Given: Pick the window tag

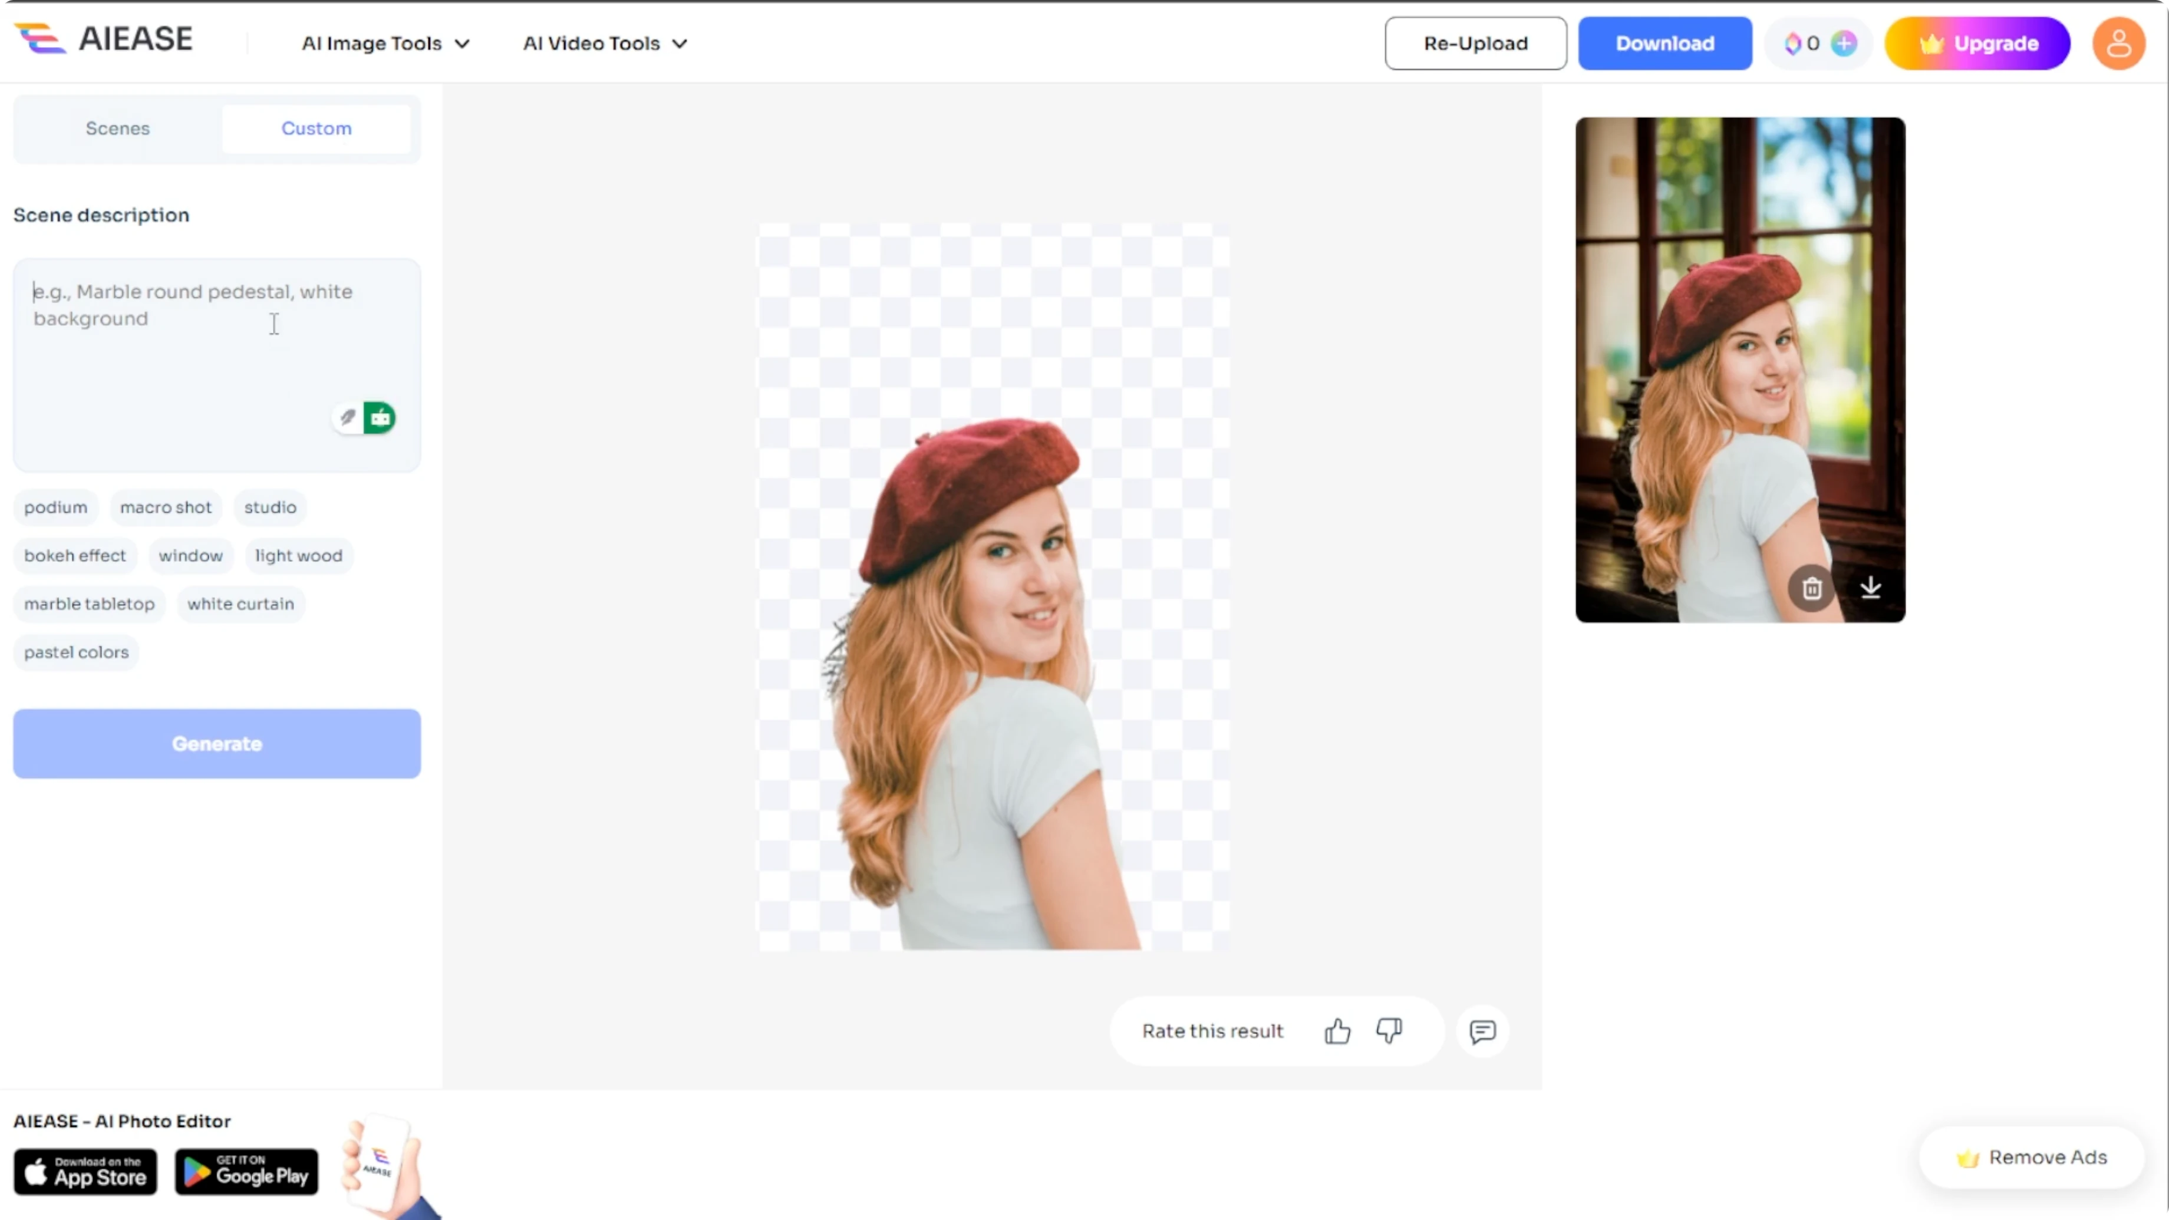Looking at the screenshot, I should pyautogui.click(x=191, y=556).
